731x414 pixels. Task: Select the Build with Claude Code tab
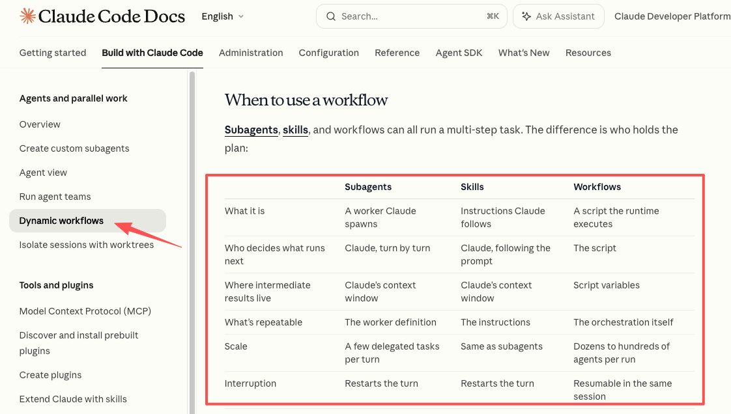152,53
